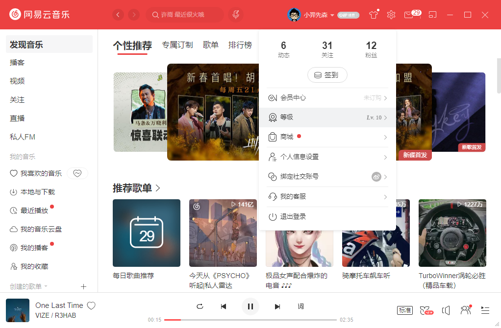Toggle the repeat play mode icon
The height and width of the screenshot is (328, 501).
200,306
